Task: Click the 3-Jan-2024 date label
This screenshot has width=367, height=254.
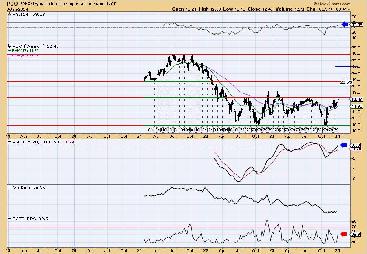Action: (18, 9)
